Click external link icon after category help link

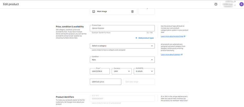tap(182, 55)
